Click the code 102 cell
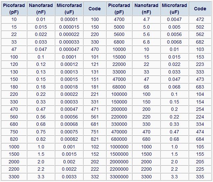 (95, 147)
